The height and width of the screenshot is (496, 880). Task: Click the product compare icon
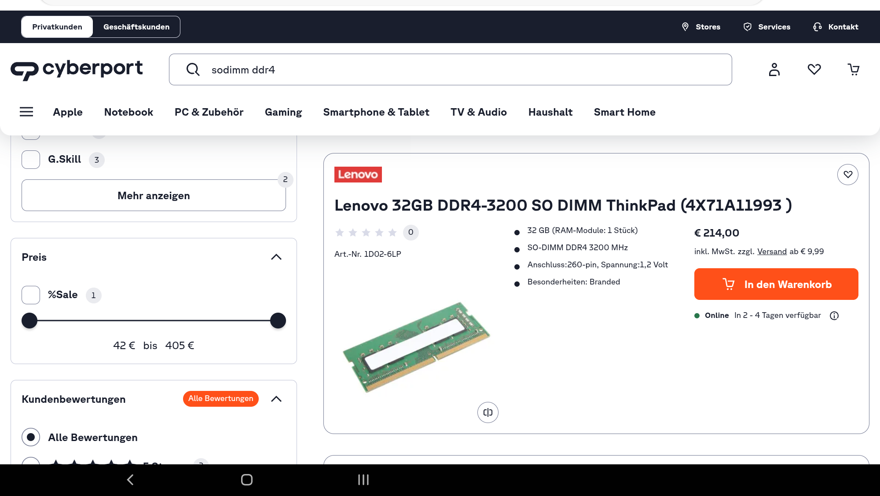tap(488, 412)
